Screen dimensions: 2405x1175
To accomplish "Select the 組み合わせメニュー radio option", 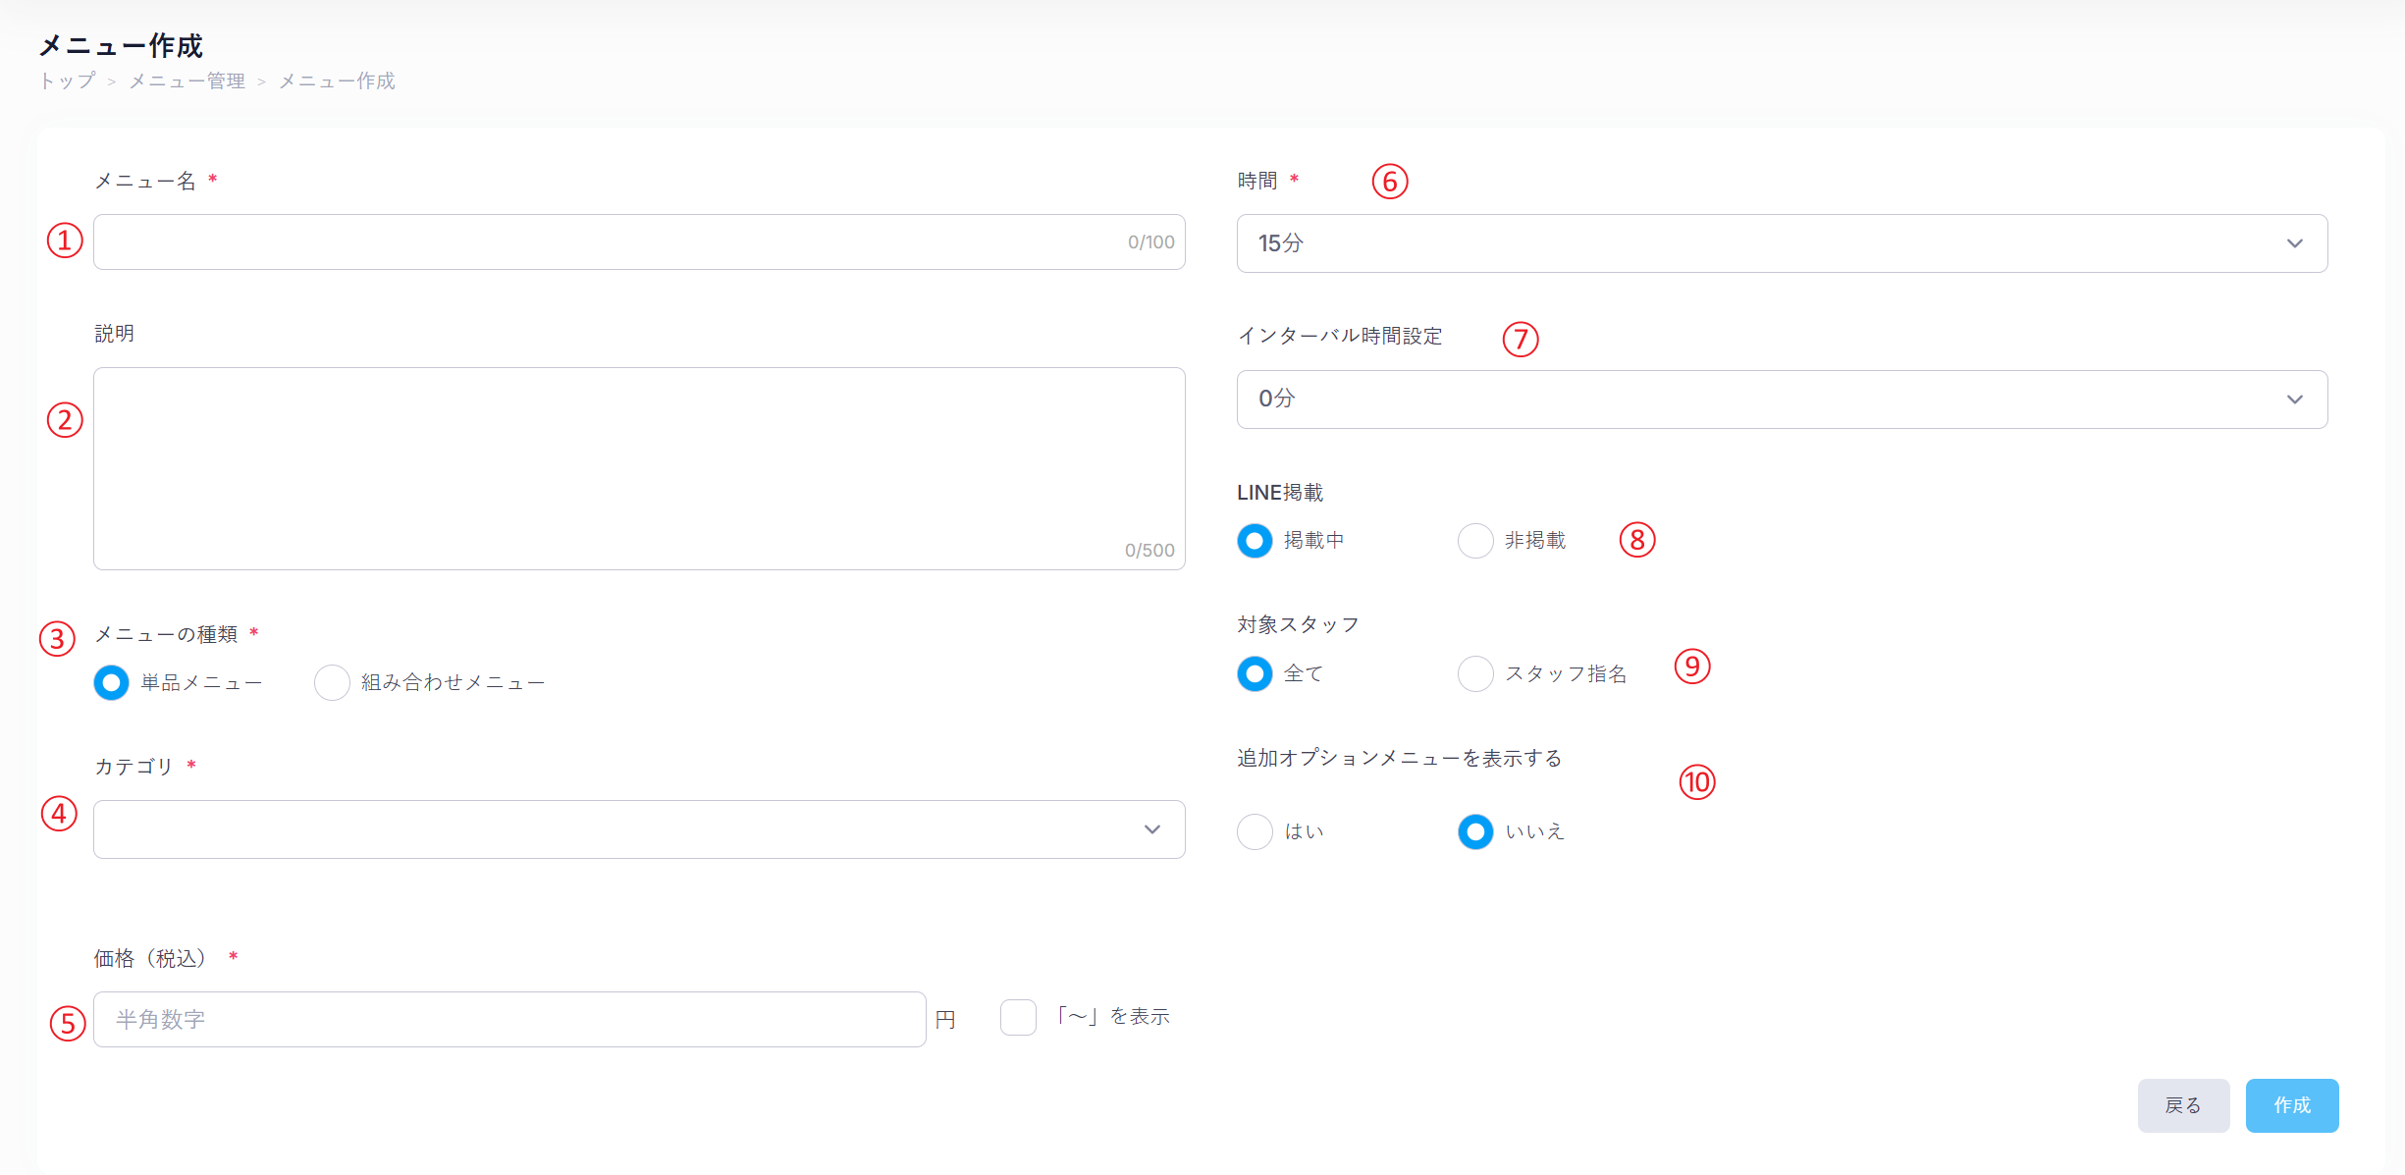I will (x=333, y=682).
